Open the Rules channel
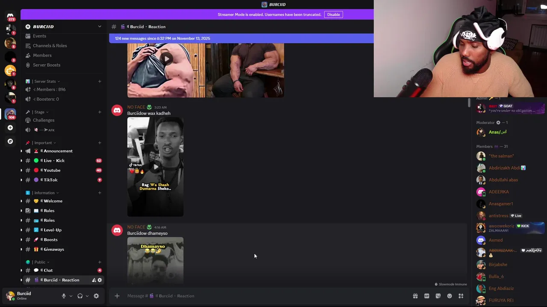 [64, 211]
